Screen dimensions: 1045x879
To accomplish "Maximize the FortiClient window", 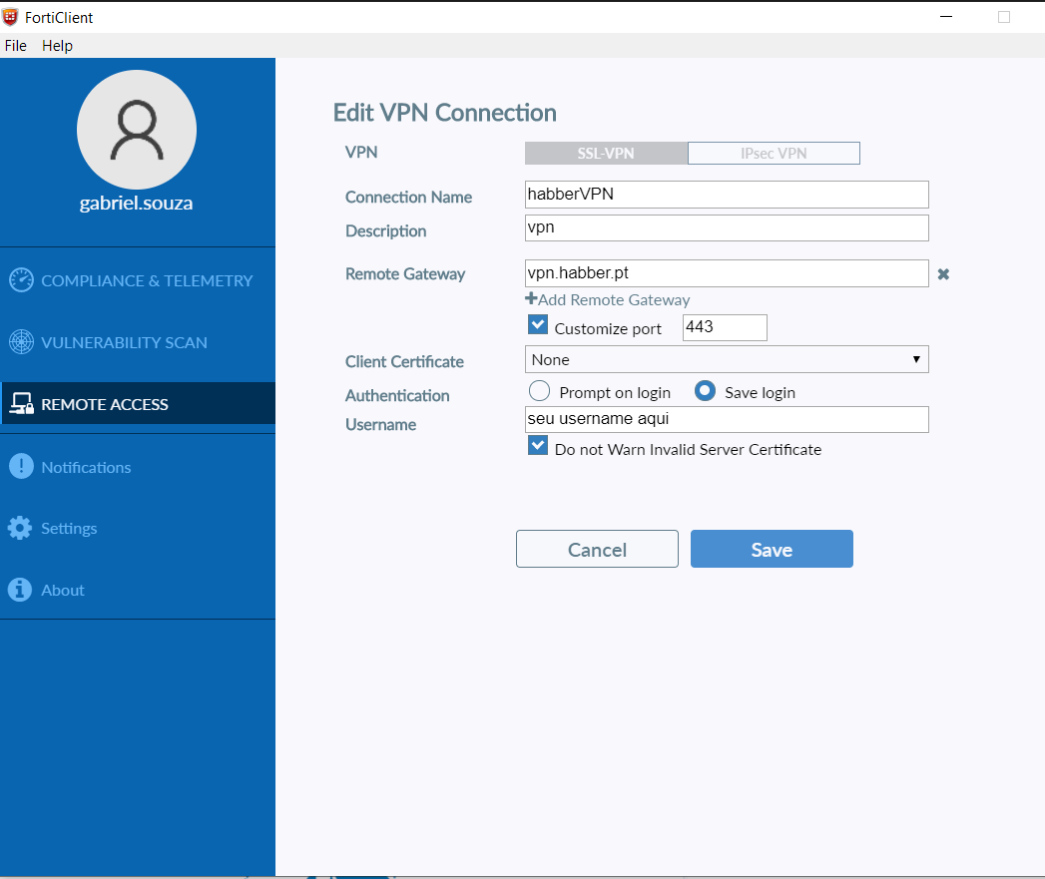I will coord(1004,17).
